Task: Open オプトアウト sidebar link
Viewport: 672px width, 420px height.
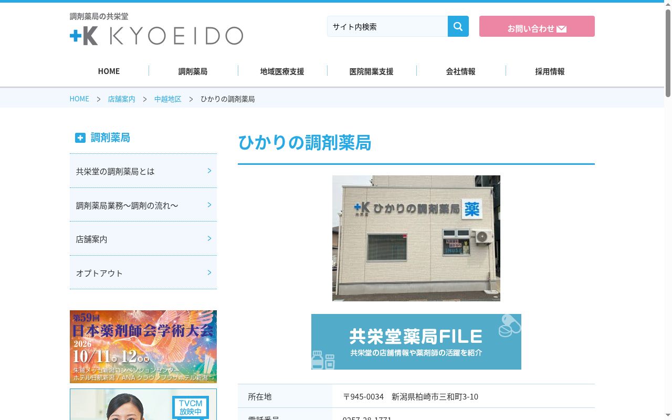Action: coord(143,273)
